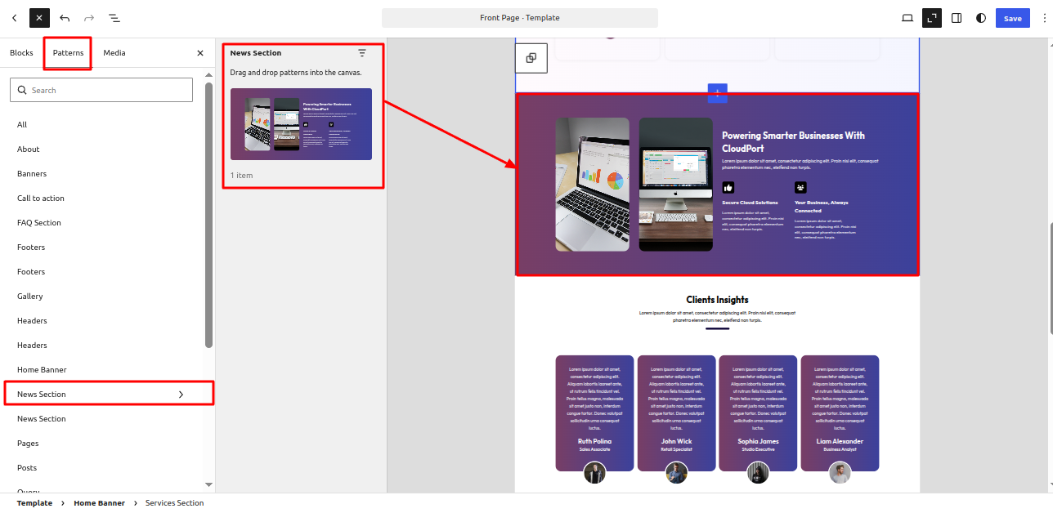Close the inserter panel via X beside Media
This screenshot has width=1053, height=513.
coord(200,53)
